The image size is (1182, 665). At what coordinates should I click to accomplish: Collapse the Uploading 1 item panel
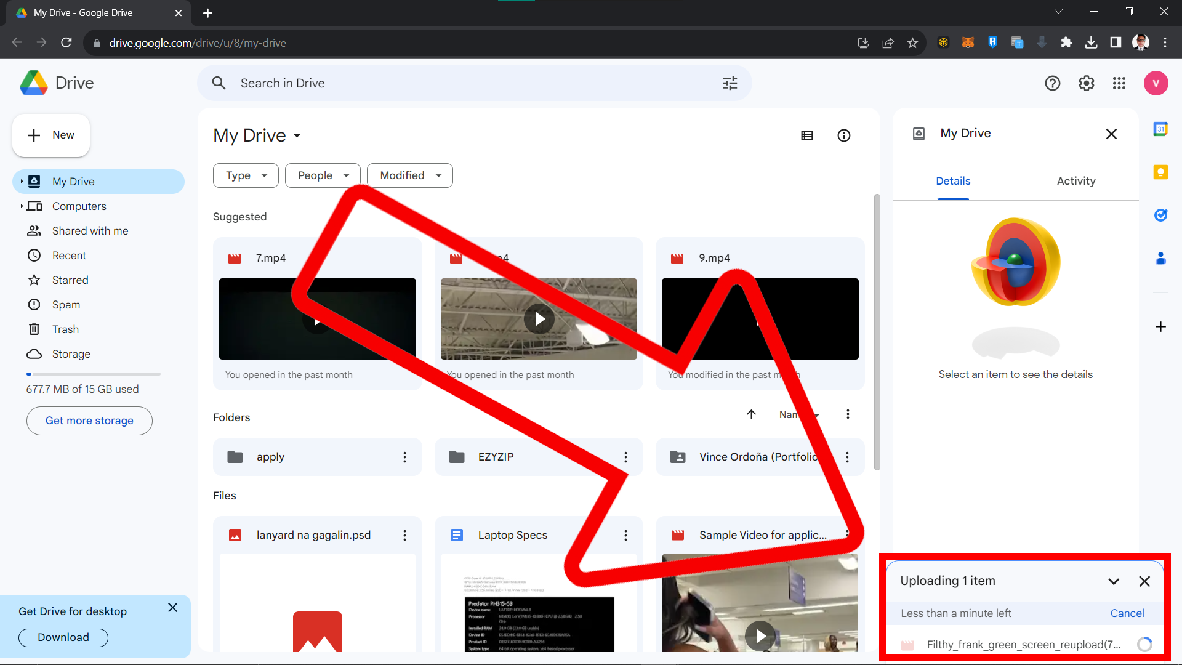point(1114,581)
